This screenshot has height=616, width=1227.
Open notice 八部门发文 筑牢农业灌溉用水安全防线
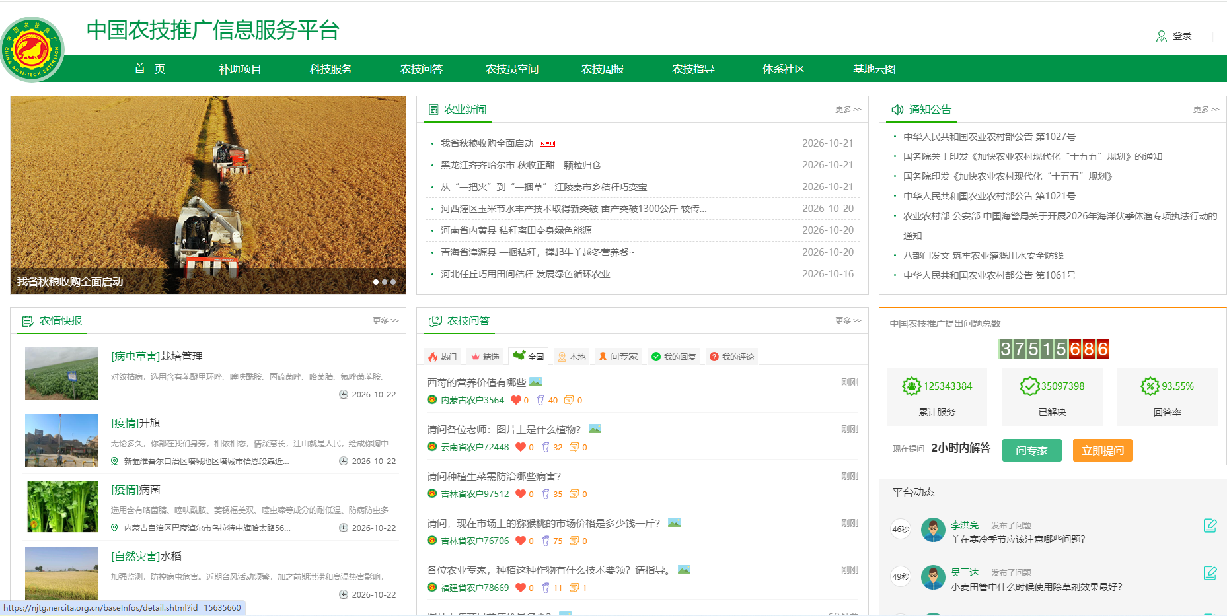983,256
